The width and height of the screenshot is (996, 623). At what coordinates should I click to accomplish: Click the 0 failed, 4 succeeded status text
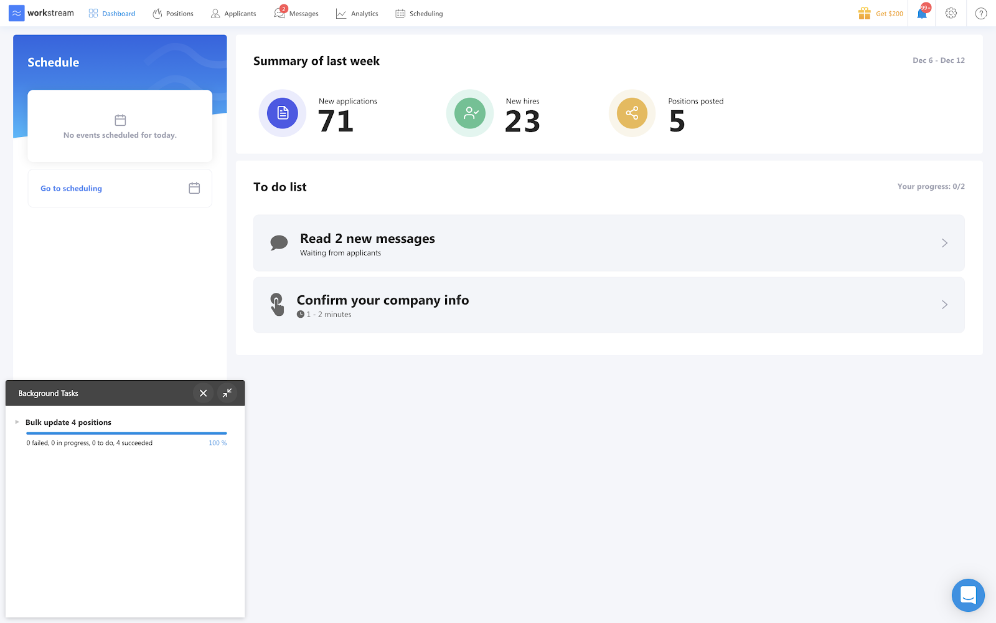pyautogui.click(x=89, y=443)
